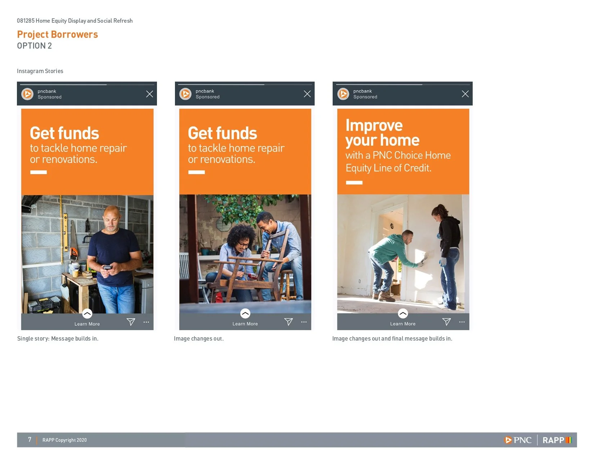Open the three-dot menu in second story

coord(304,322)
